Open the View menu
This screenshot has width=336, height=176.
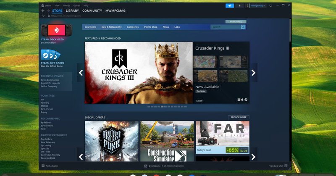coord(57,5)
